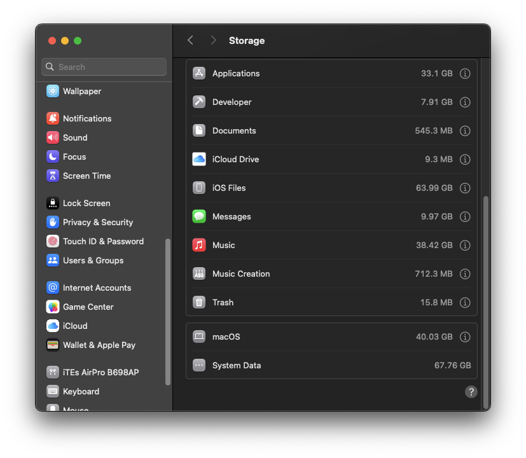
Task: Click the forward chevron in the header
Action: [214, 41]
